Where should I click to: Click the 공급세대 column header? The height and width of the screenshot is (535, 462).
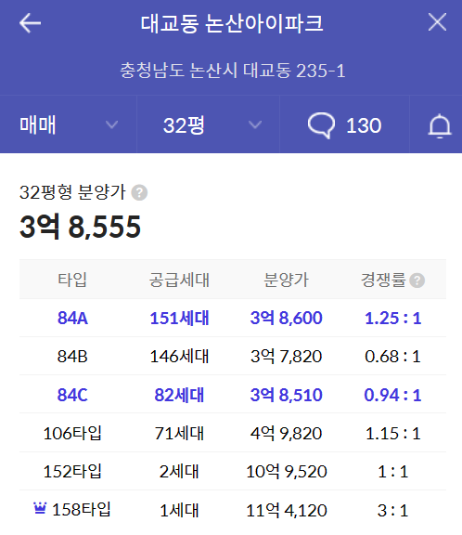tap(179, 280)
